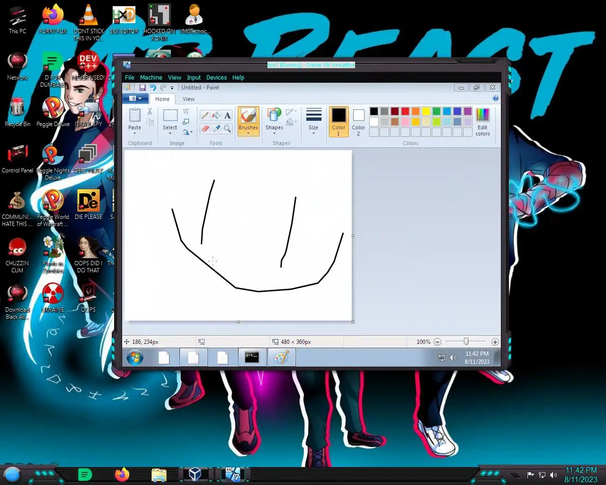Click the Windows 7 Start orb in VM
Viewport: 606px width, 485px height.
(135, 358)
